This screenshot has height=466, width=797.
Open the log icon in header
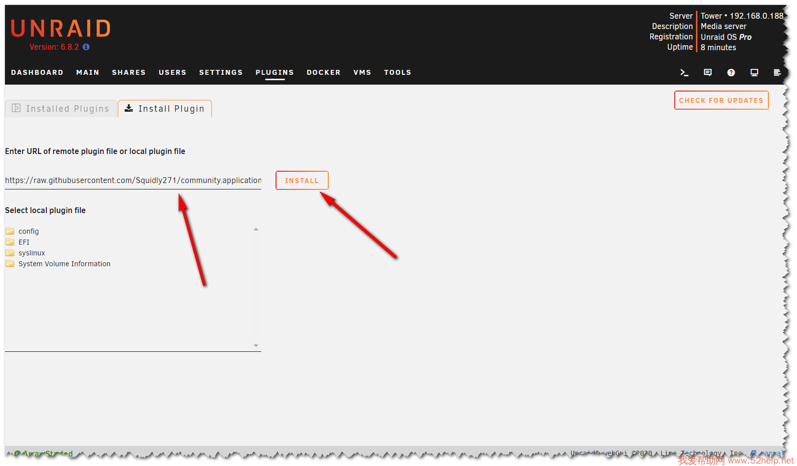pyautogui.click(x=777, y=72)
